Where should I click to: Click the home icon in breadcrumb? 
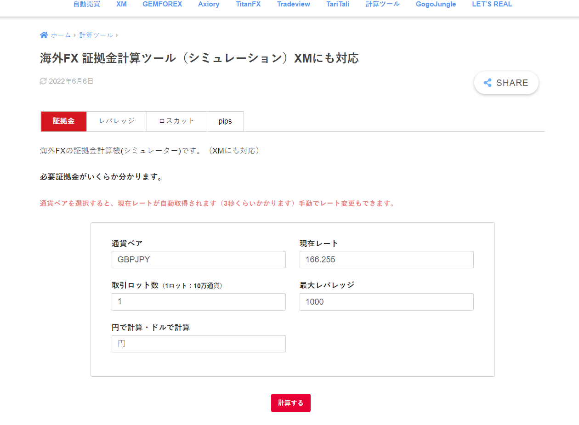tap(44, 35)
